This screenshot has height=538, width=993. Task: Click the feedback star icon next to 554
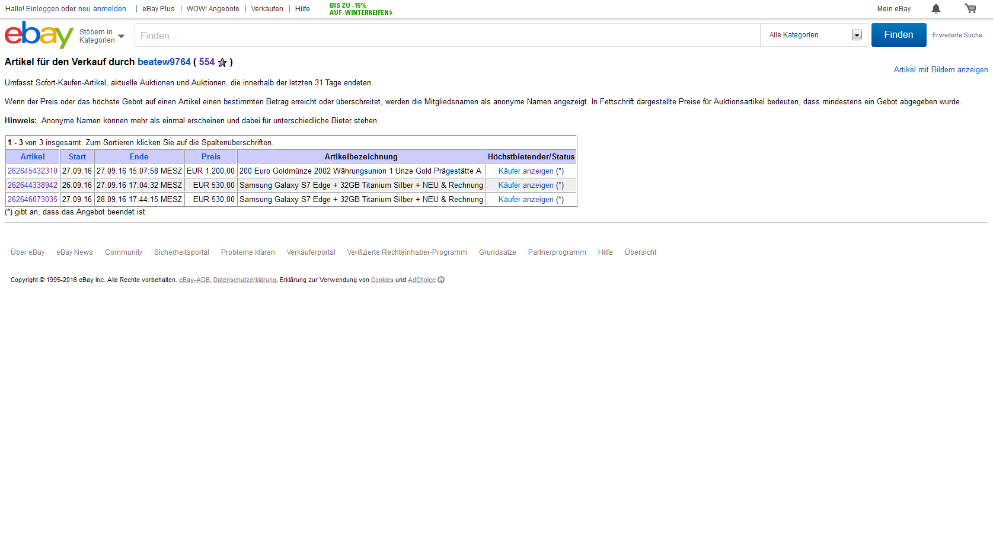pyautogui.click(x=222, y=62)
